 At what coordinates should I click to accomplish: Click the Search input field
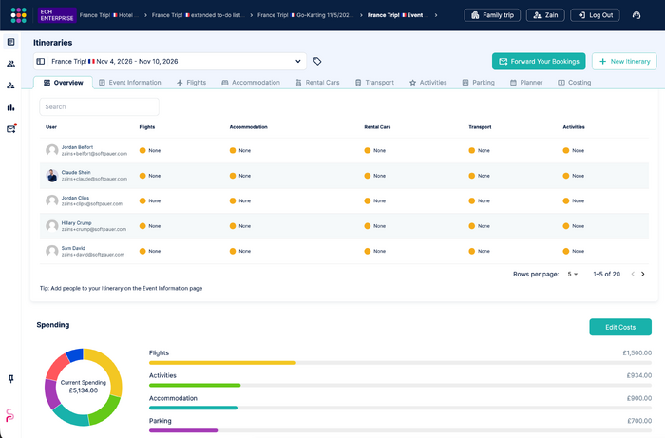point(99,106)
